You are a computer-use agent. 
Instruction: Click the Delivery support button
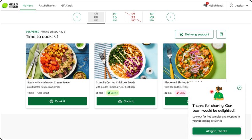tap(194, 34)
